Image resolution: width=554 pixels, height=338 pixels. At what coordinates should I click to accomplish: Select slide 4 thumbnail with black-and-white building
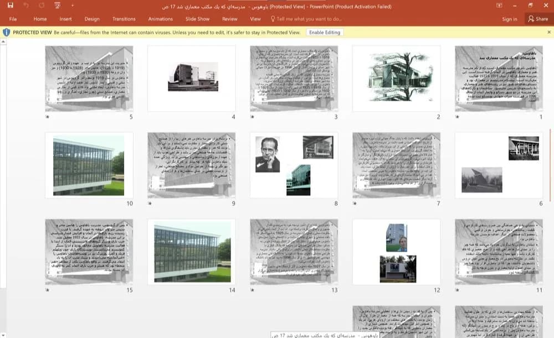(192, 79)
